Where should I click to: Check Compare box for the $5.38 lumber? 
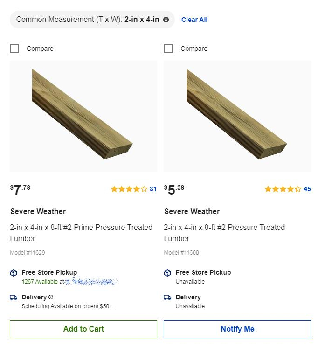[x=168, y=49]
